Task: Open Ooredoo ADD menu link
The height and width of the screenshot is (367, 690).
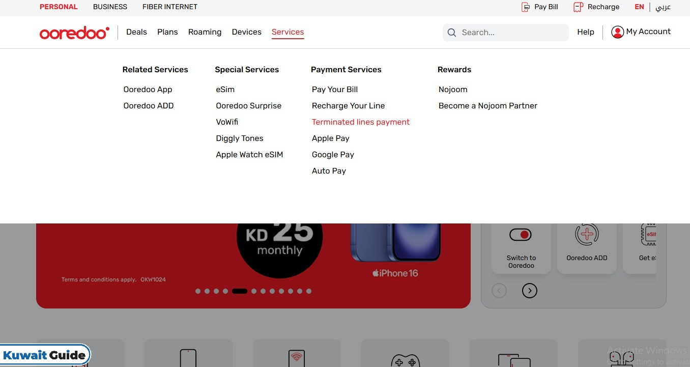Action: [x=149, y=106]
